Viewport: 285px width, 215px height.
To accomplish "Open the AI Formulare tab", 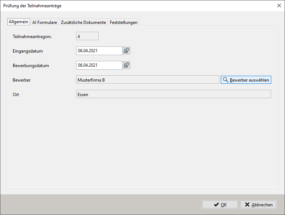I will (45, 22).
